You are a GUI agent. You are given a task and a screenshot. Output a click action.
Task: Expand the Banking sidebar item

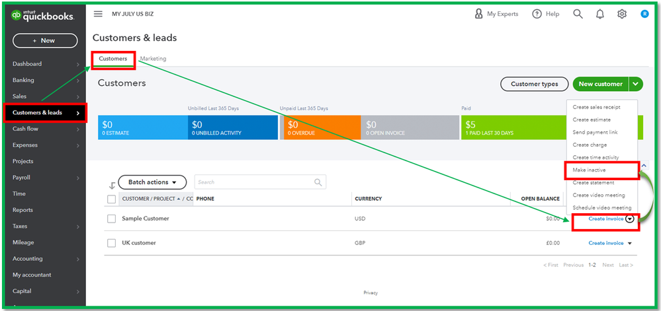coord(78,81)
